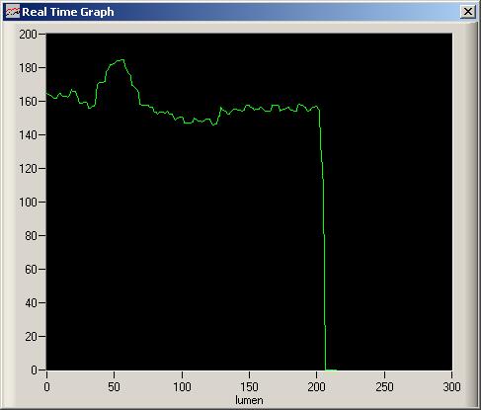Click the Real Time Graph title bar icon
The width and height of the screenshot is (481, 410).
pos(13,12)
